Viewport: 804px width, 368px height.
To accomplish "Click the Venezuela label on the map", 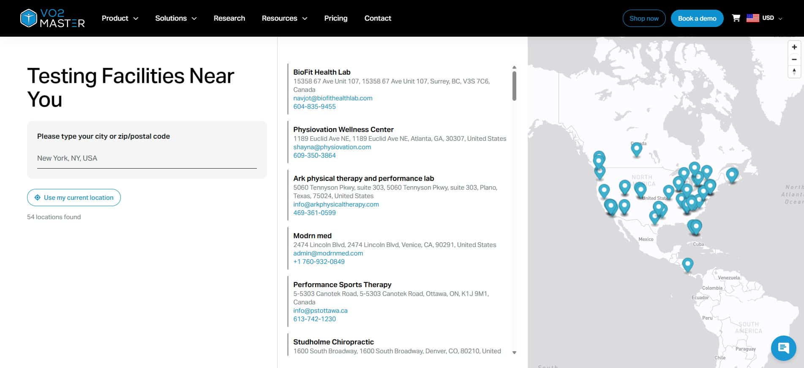I will tap(729, 277).
